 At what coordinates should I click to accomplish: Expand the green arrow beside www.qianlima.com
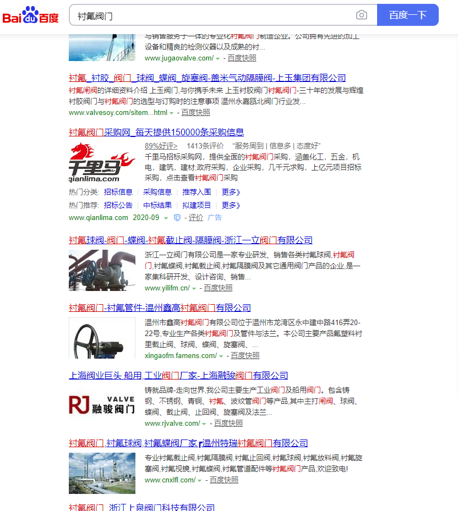coord(165,217)
